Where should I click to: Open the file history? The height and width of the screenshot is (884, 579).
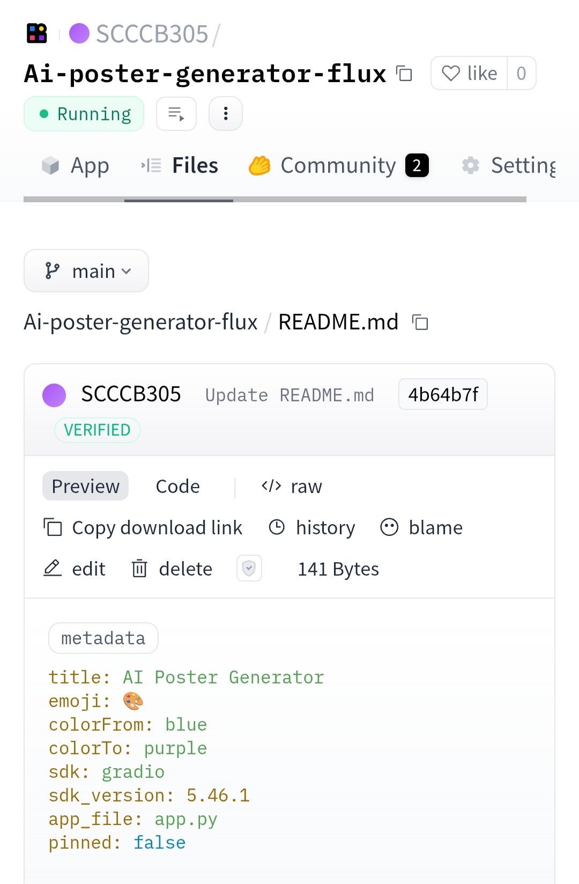311,527
